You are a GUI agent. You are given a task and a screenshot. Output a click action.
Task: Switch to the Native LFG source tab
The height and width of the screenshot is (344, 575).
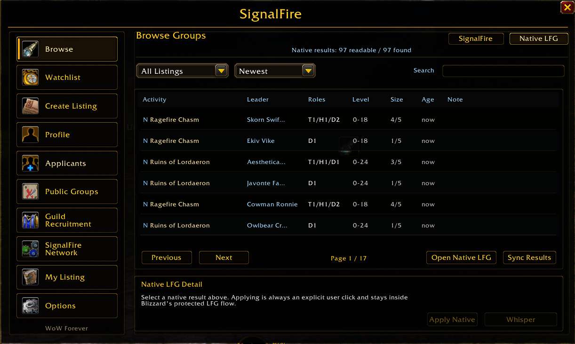(x=539, y=39)
